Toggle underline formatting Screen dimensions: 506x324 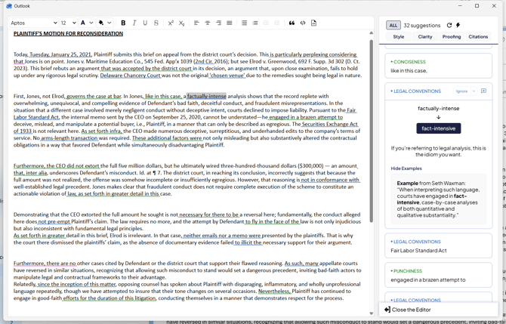[145, 23]
